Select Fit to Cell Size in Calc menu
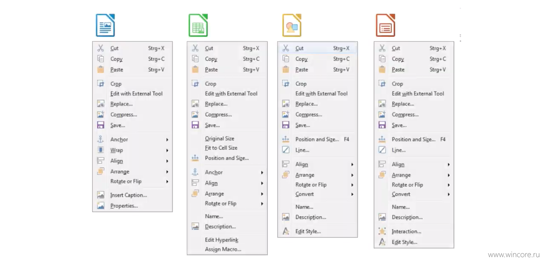The image size is (545, 263). coord(221,148)
